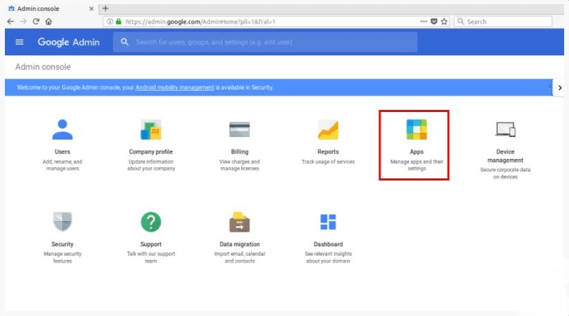
Task: Click 'View charges and manage licenses' text
Action: point(240,165)
